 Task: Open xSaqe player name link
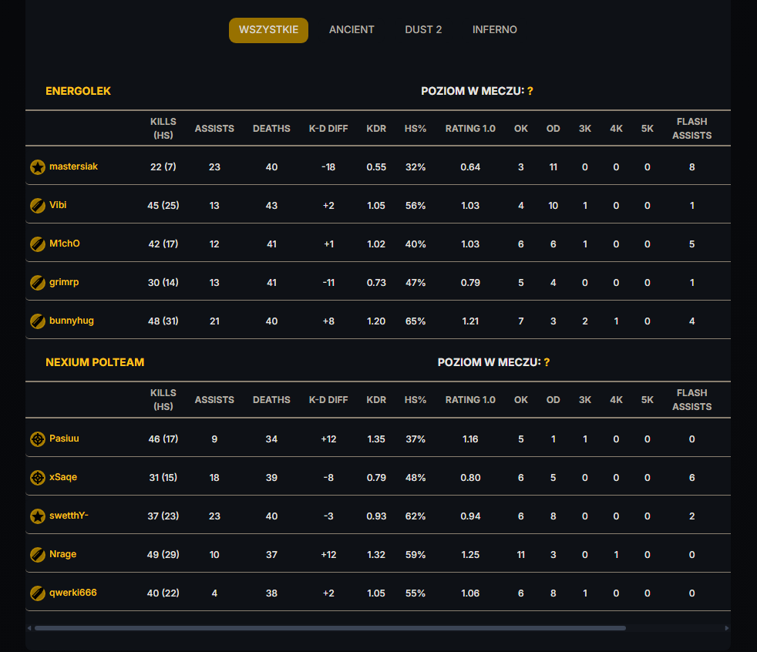click(x=63, y=477)
